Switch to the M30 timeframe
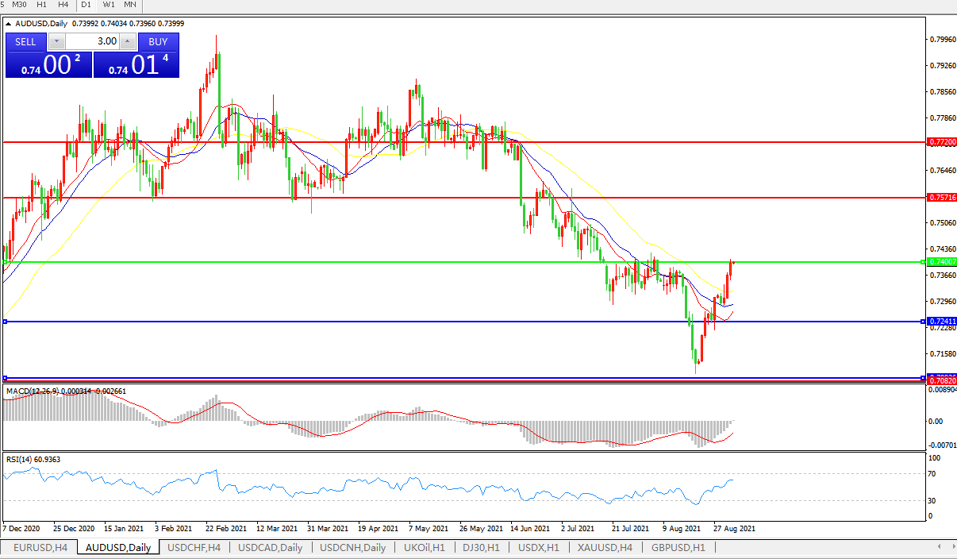Screen dimensions: 957x559 (20, 4)
